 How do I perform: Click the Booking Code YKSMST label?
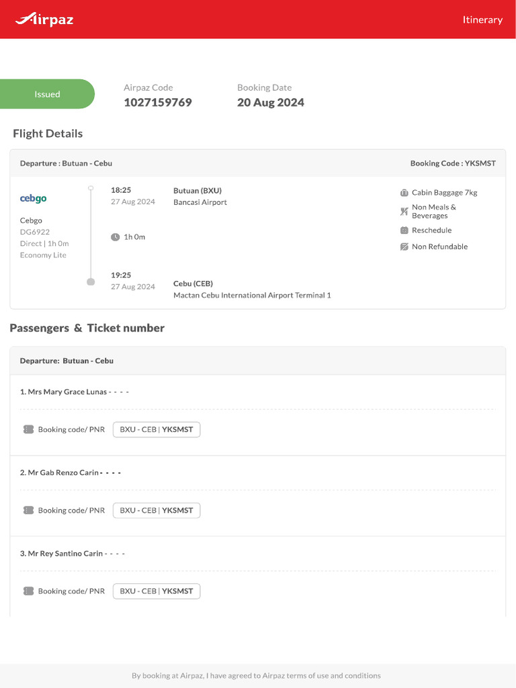453,163
